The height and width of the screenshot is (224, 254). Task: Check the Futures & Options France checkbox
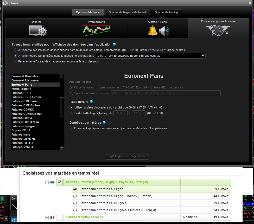click(x=59, y=217)
